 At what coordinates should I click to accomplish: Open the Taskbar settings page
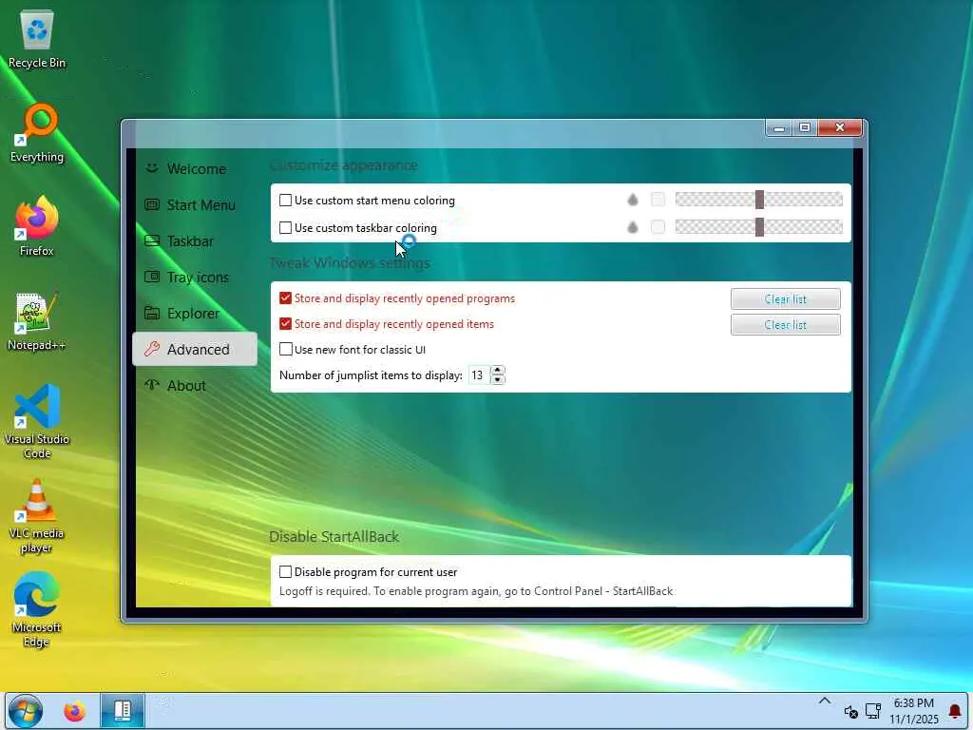(195, 240)
